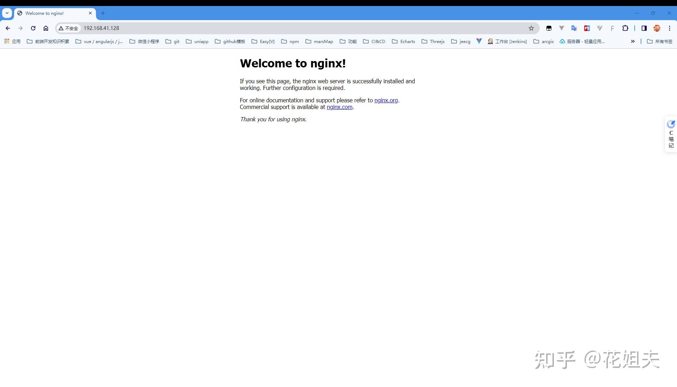
Task: Open the 前端开发知识积累 bookmark folder
Action: (48, 41)
